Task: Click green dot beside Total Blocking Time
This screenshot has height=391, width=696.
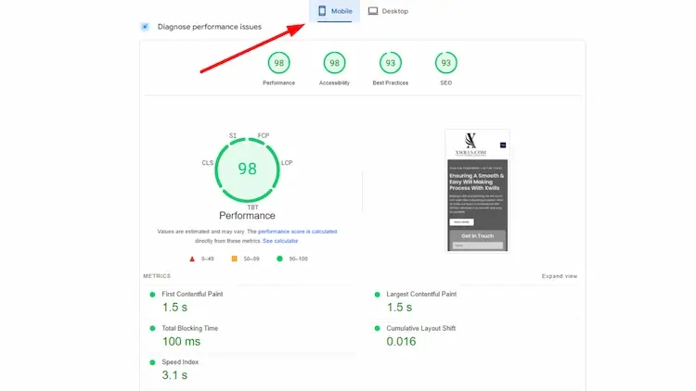Action: (x=152, y=328)
